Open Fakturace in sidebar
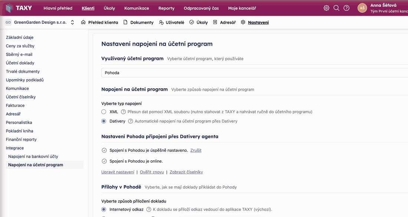This screenshot has height=217, width=408. (x=15, y=106)
